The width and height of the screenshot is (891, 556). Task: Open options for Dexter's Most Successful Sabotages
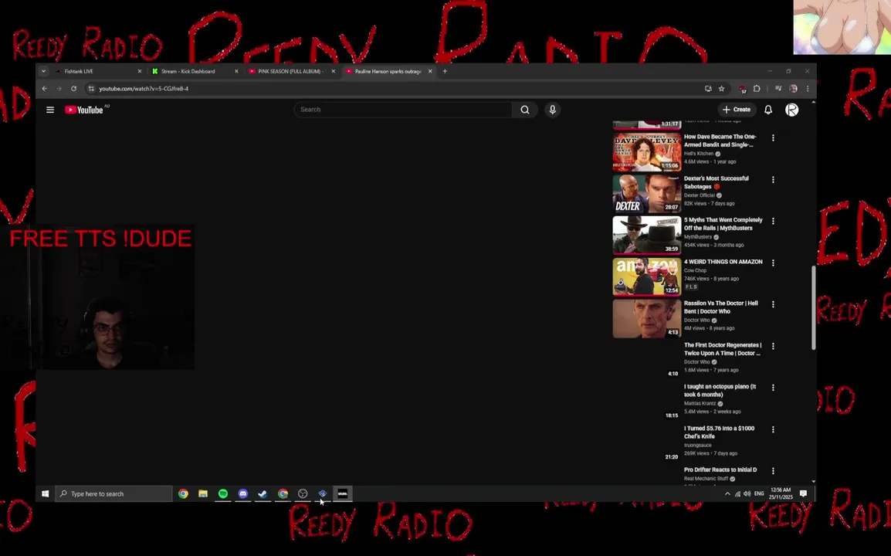point(773,180)
